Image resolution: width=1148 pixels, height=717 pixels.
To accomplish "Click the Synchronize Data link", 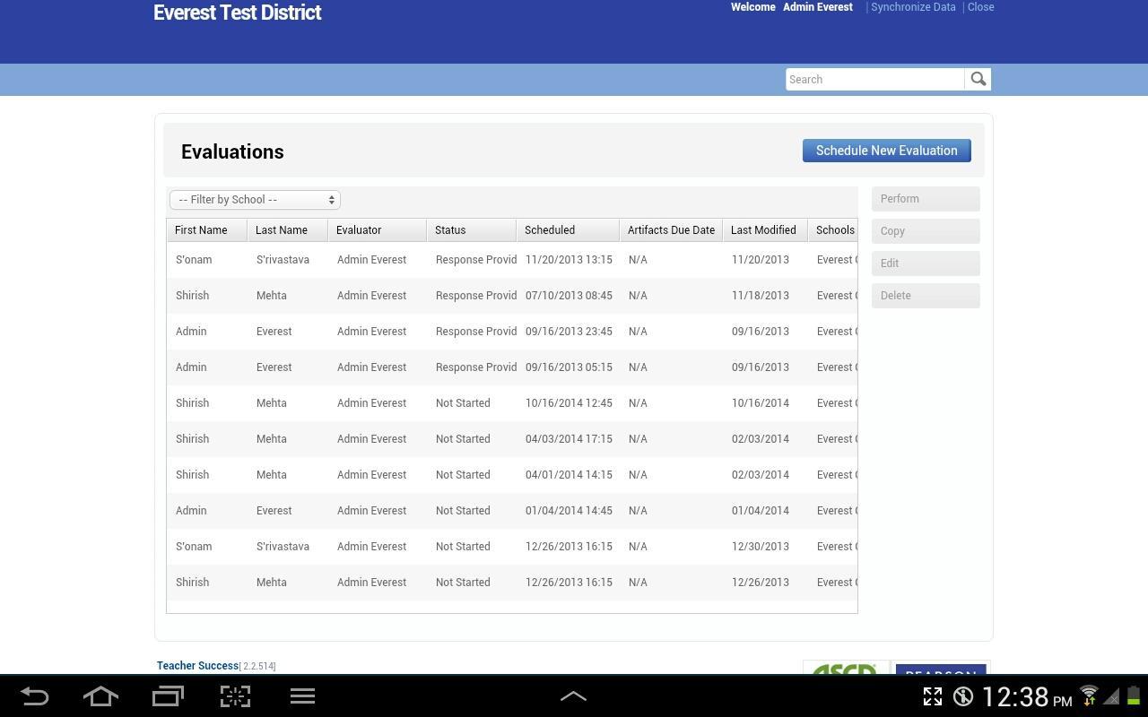I will [913, 7].
